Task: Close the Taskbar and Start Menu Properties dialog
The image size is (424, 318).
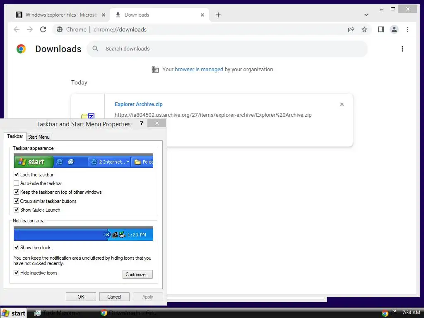Action: tap(157, 123)
